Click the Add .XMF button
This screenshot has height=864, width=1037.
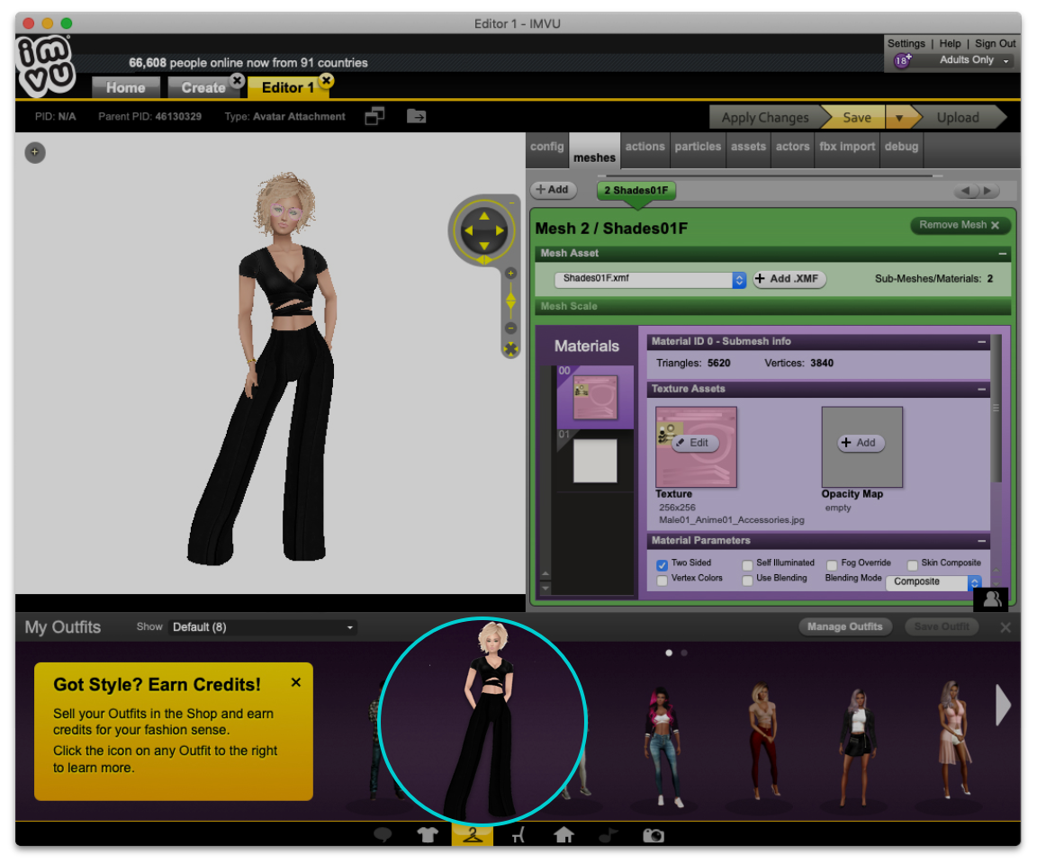[x=789, y=279]
